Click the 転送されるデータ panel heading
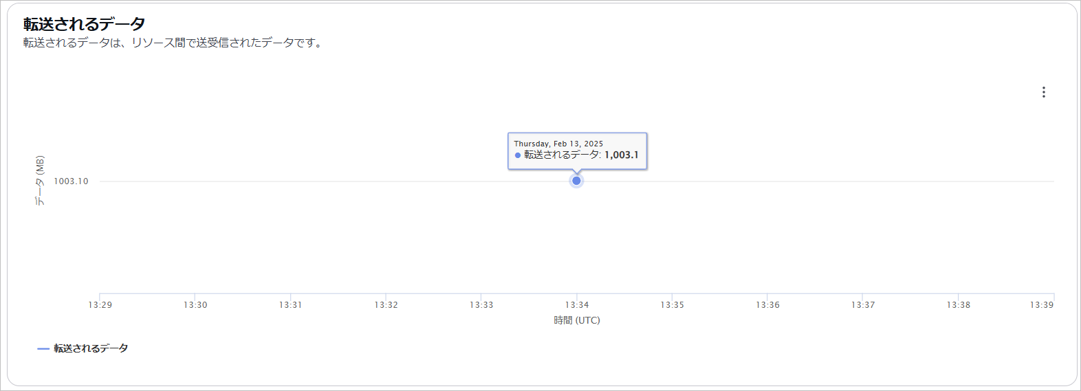 pyautogui.click(x=85, y=24)
